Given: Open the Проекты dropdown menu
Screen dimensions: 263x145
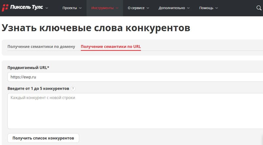Looking at the screenshot, I should click(72, 8).
